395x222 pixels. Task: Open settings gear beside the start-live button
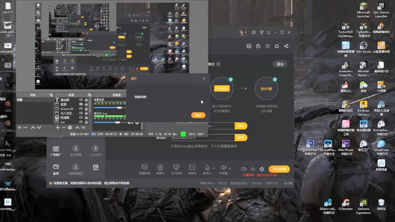pyautogui.click(x=262, y=169)
